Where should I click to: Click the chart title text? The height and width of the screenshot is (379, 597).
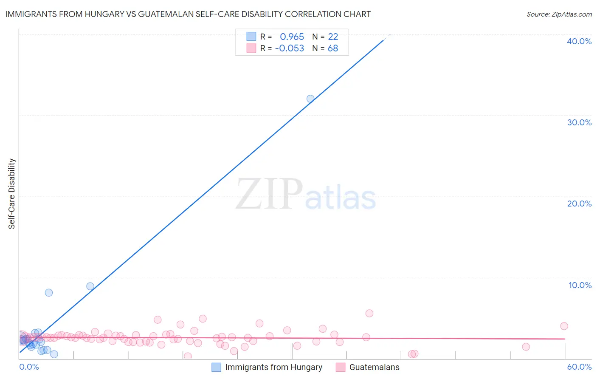(188, 14)
